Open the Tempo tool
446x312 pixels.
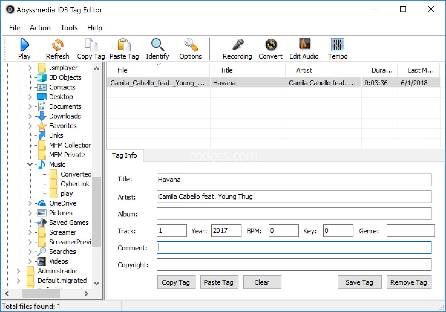pyautogui.click(x=338, y=49)
